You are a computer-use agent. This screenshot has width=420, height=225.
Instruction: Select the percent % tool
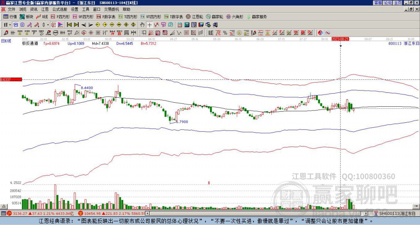225,33
